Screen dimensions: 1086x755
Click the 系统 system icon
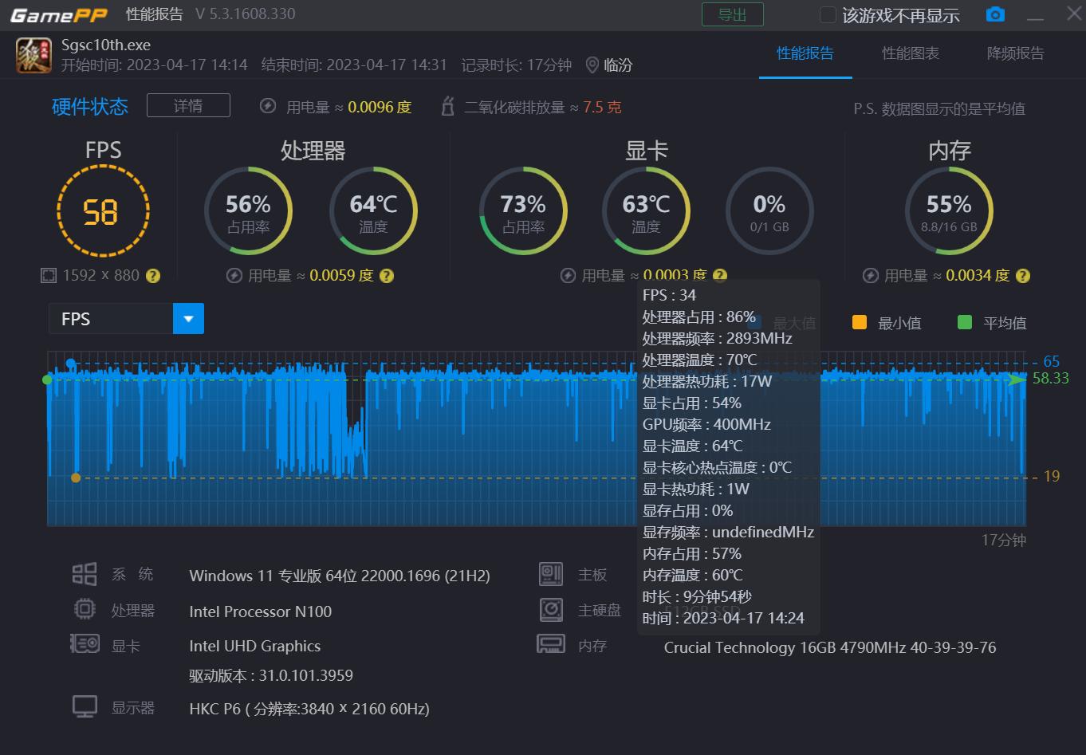85,573
